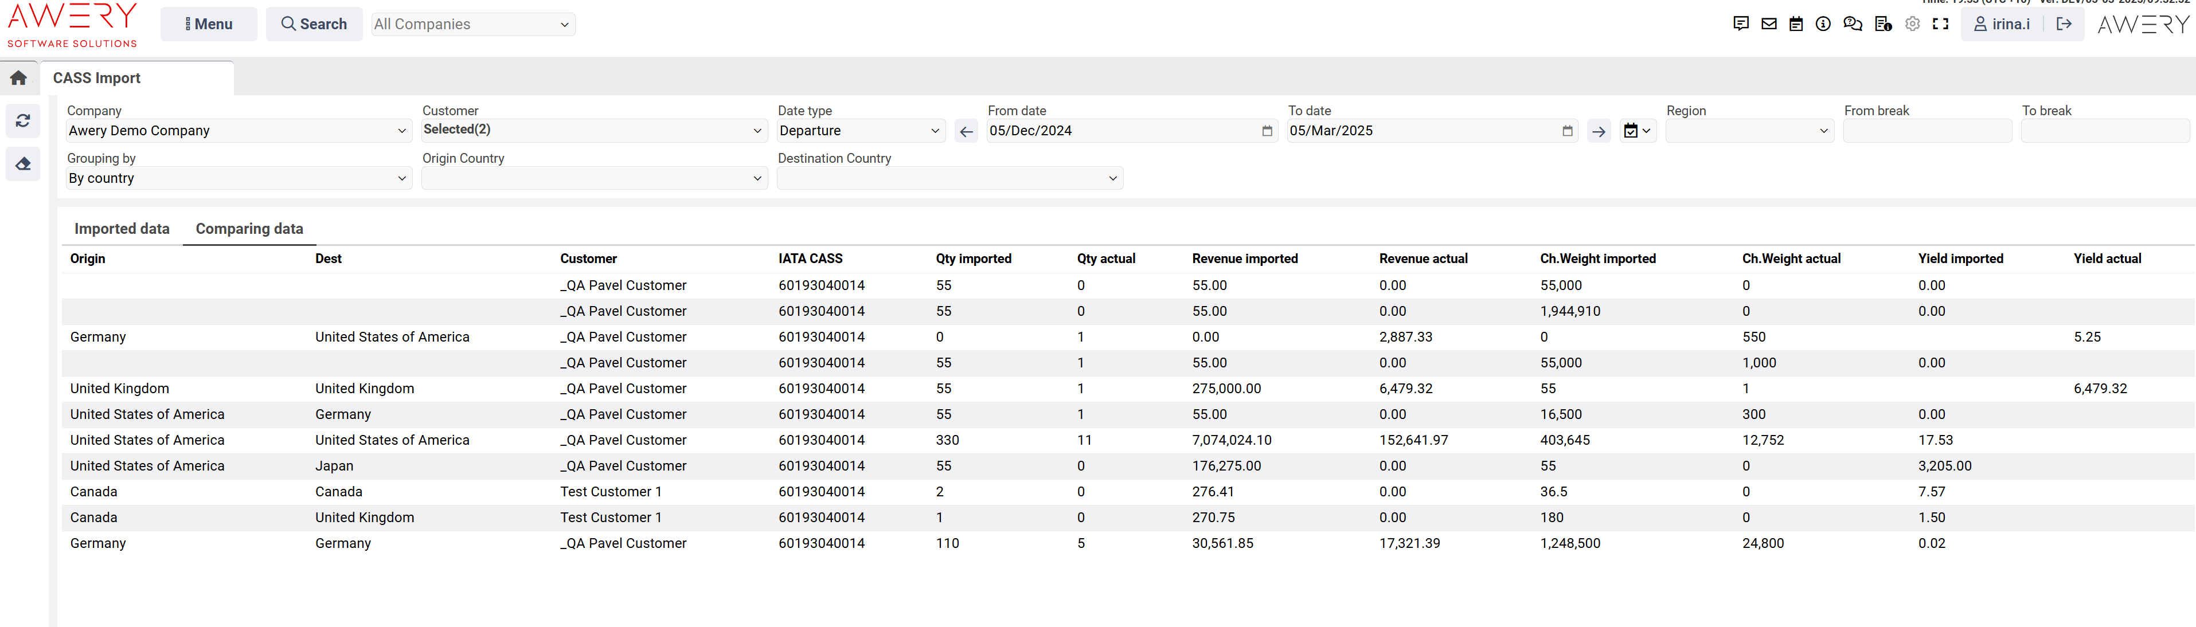Click the refresh icon in the sidebar

pyautogui.click(x=23, y=121)
